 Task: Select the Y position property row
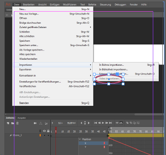click(93, 147)
